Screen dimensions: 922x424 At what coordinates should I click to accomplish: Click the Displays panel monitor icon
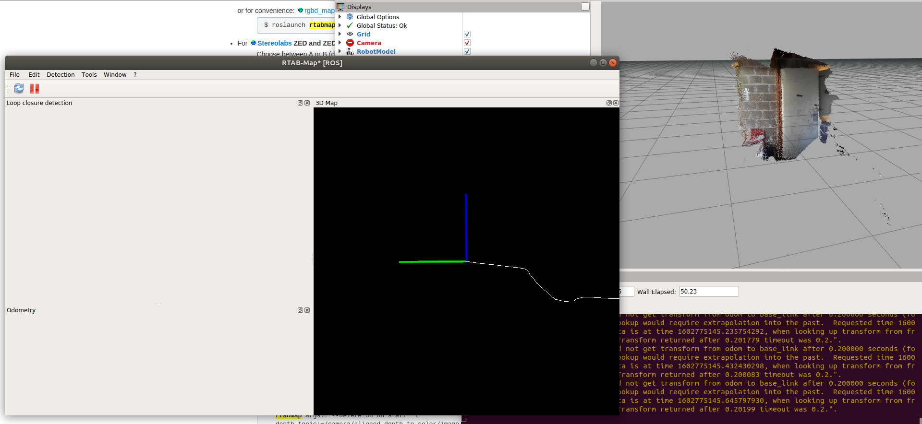341,7
